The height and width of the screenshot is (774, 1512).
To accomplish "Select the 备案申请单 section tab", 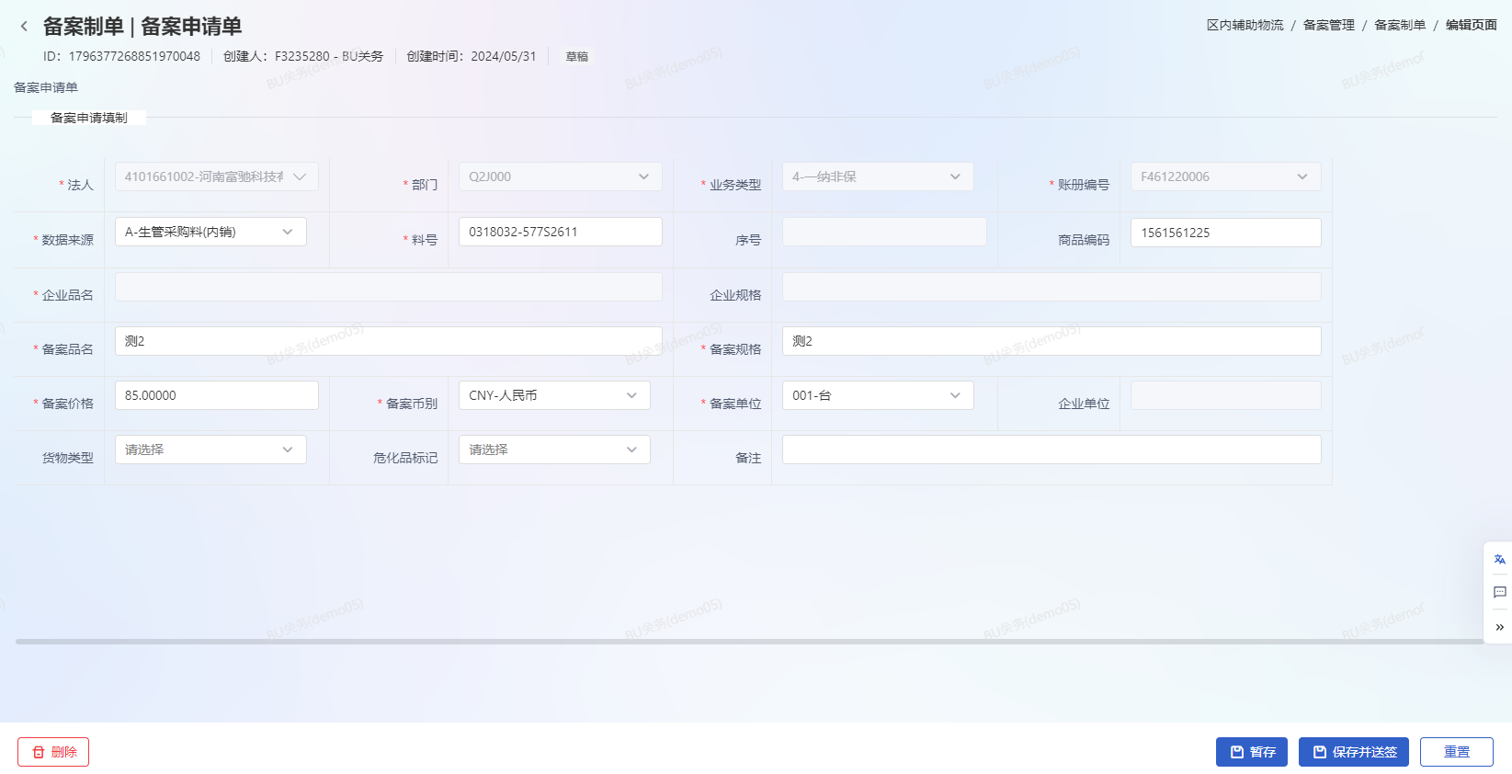I will click(46, 87).
